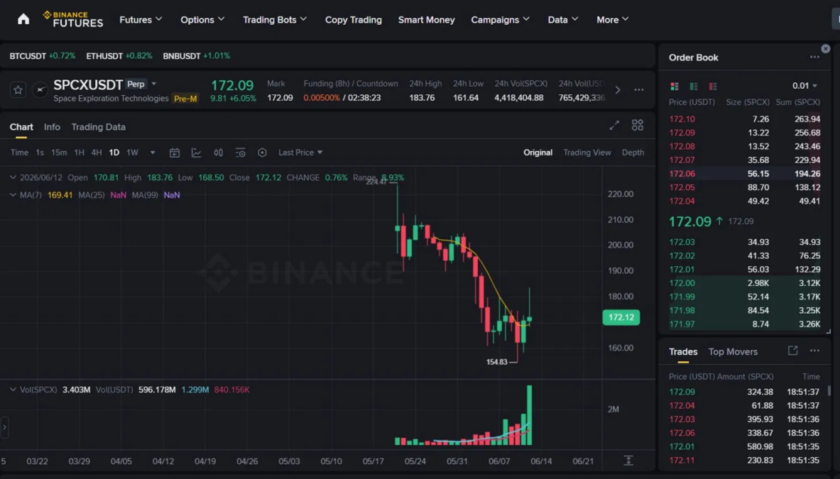Switch to the Chart tab
The image size is (840, 479).
pos(21,127)
